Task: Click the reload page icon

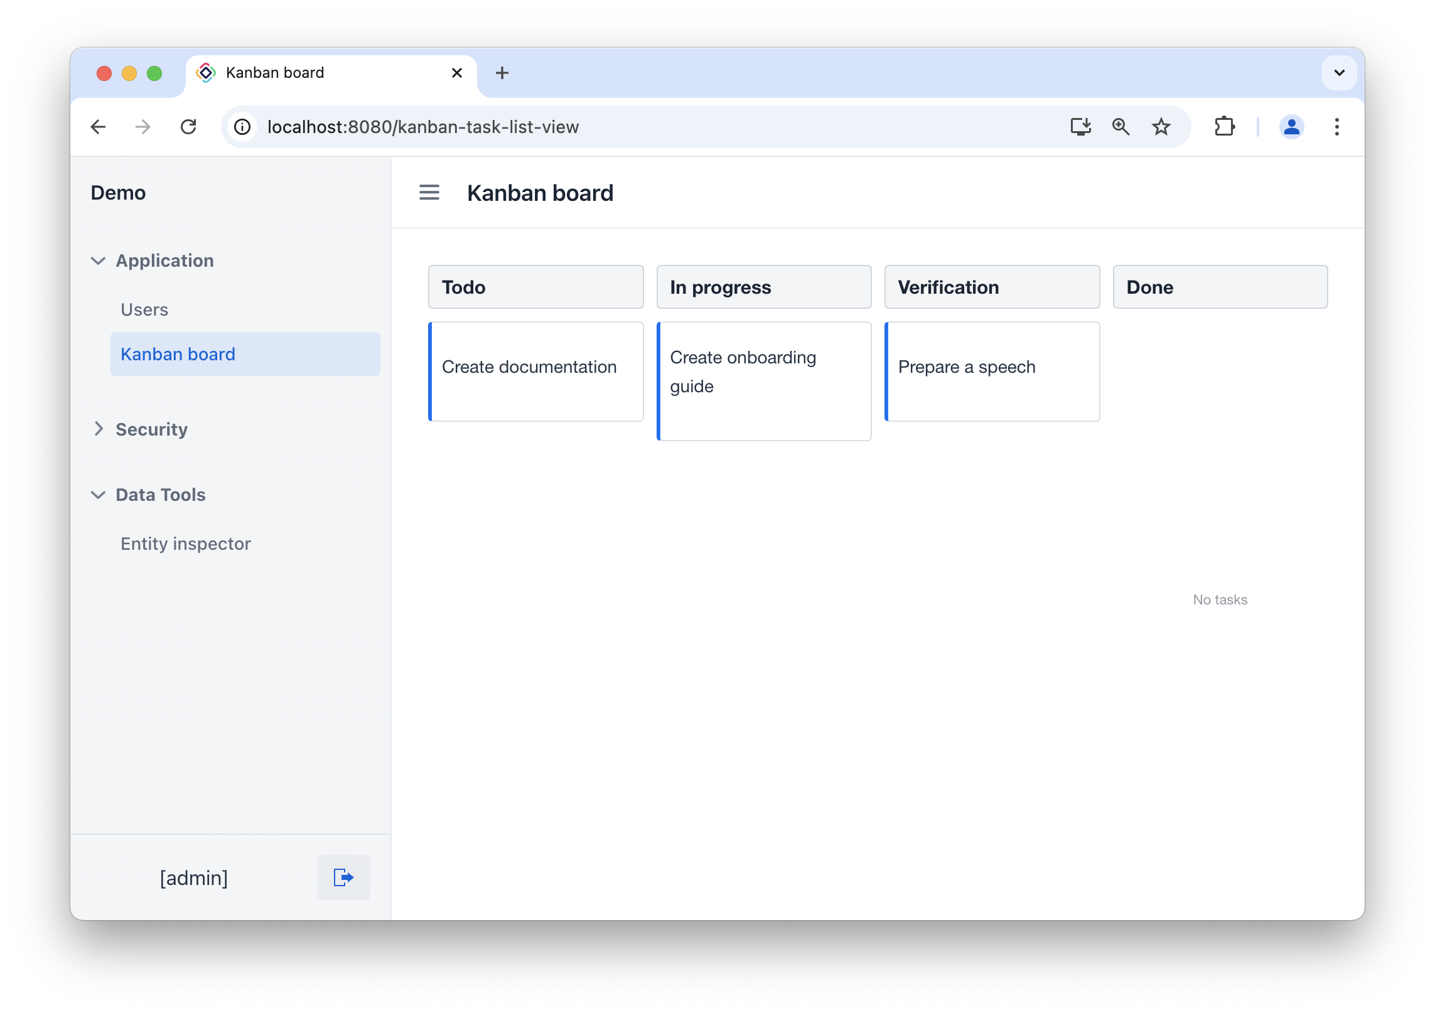Action: (x=190, y=126)
